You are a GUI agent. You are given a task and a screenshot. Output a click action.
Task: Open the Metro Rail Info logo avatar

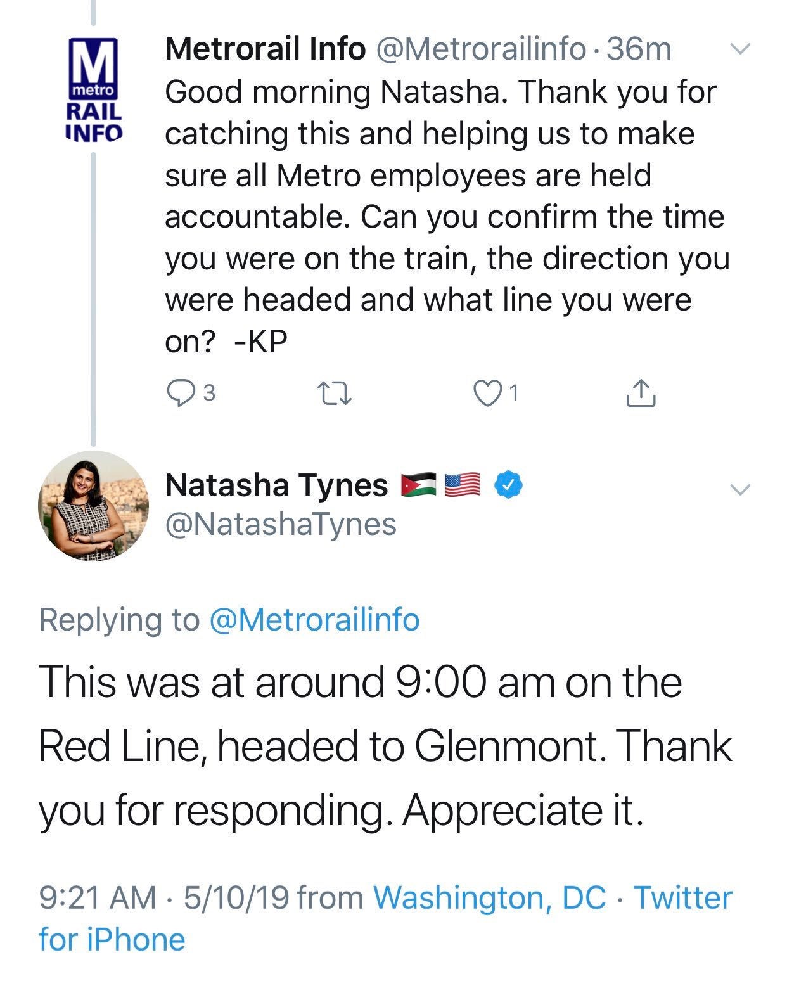click(x=94, y=90)
